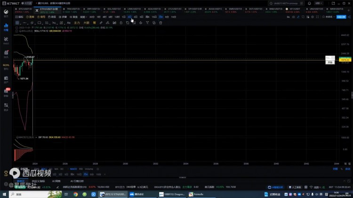The height and width of the screenshot is (198, 353).
Task: Open the 周期 period dropdown
Action: [83, 17]
